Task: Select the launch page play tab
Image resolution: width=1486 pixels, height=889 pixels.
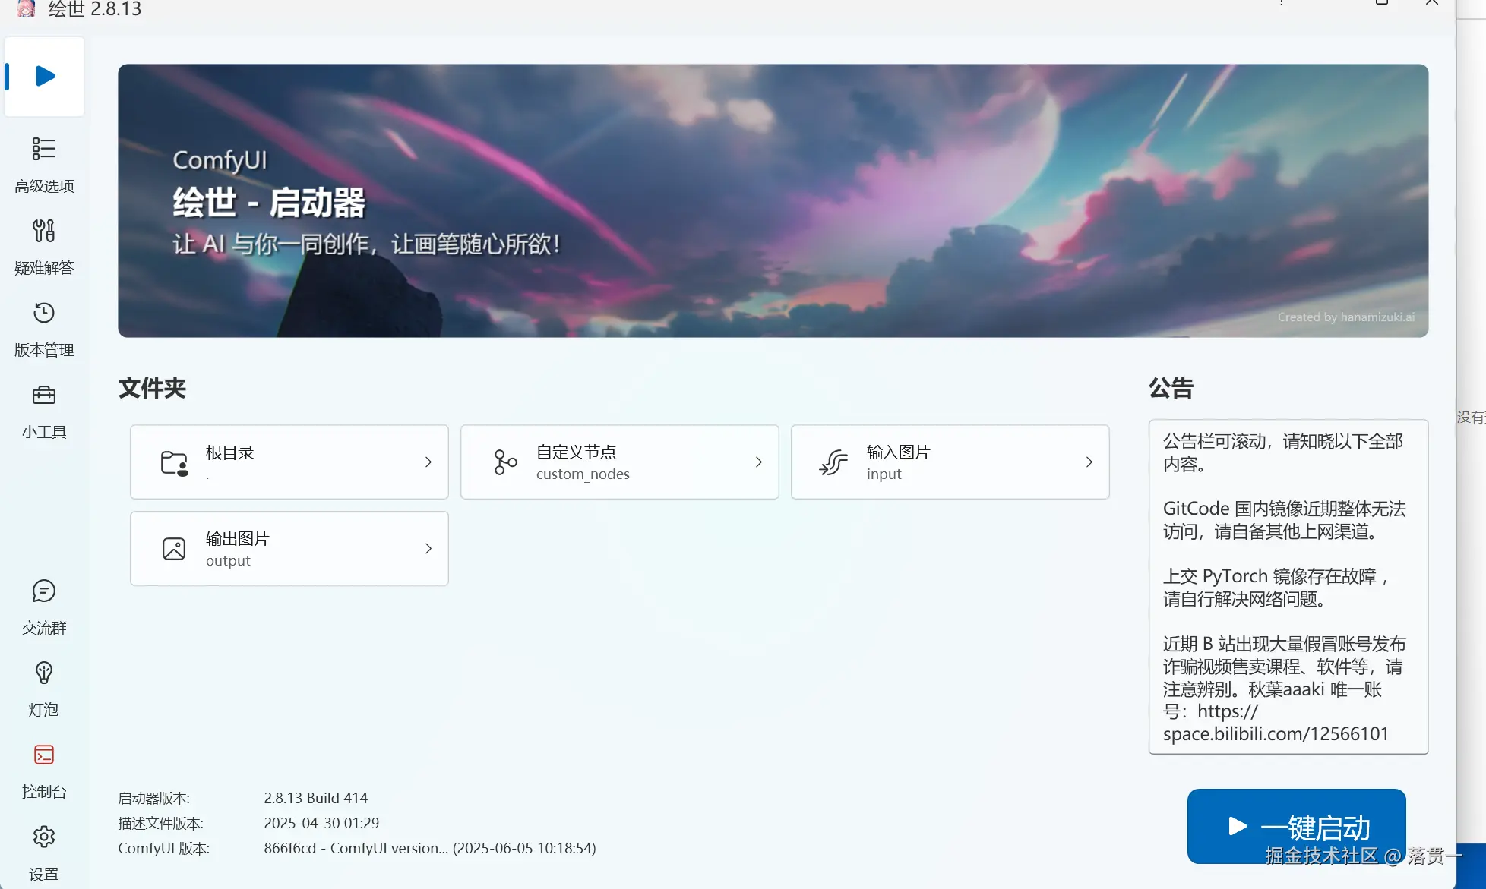Action: pos(44,76)
